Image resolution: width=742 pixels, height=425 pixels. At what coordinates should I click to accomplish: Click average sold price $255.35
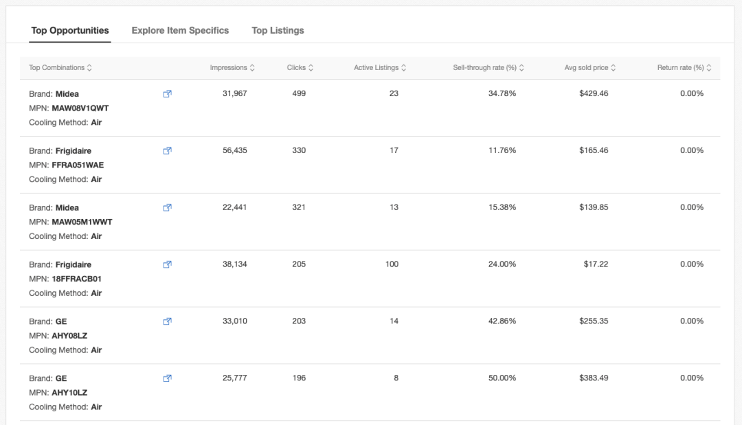(x=594, y=321)
